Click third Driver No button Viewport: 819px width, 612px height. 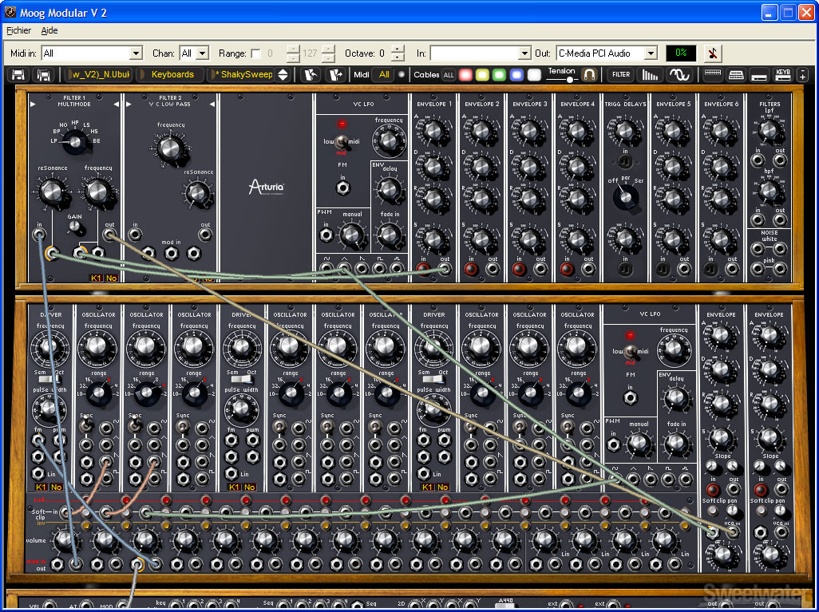[442, 488]
